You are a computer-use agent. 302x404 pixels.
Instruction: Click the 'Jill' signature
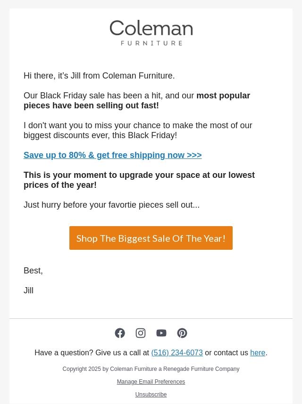(28, 290)
